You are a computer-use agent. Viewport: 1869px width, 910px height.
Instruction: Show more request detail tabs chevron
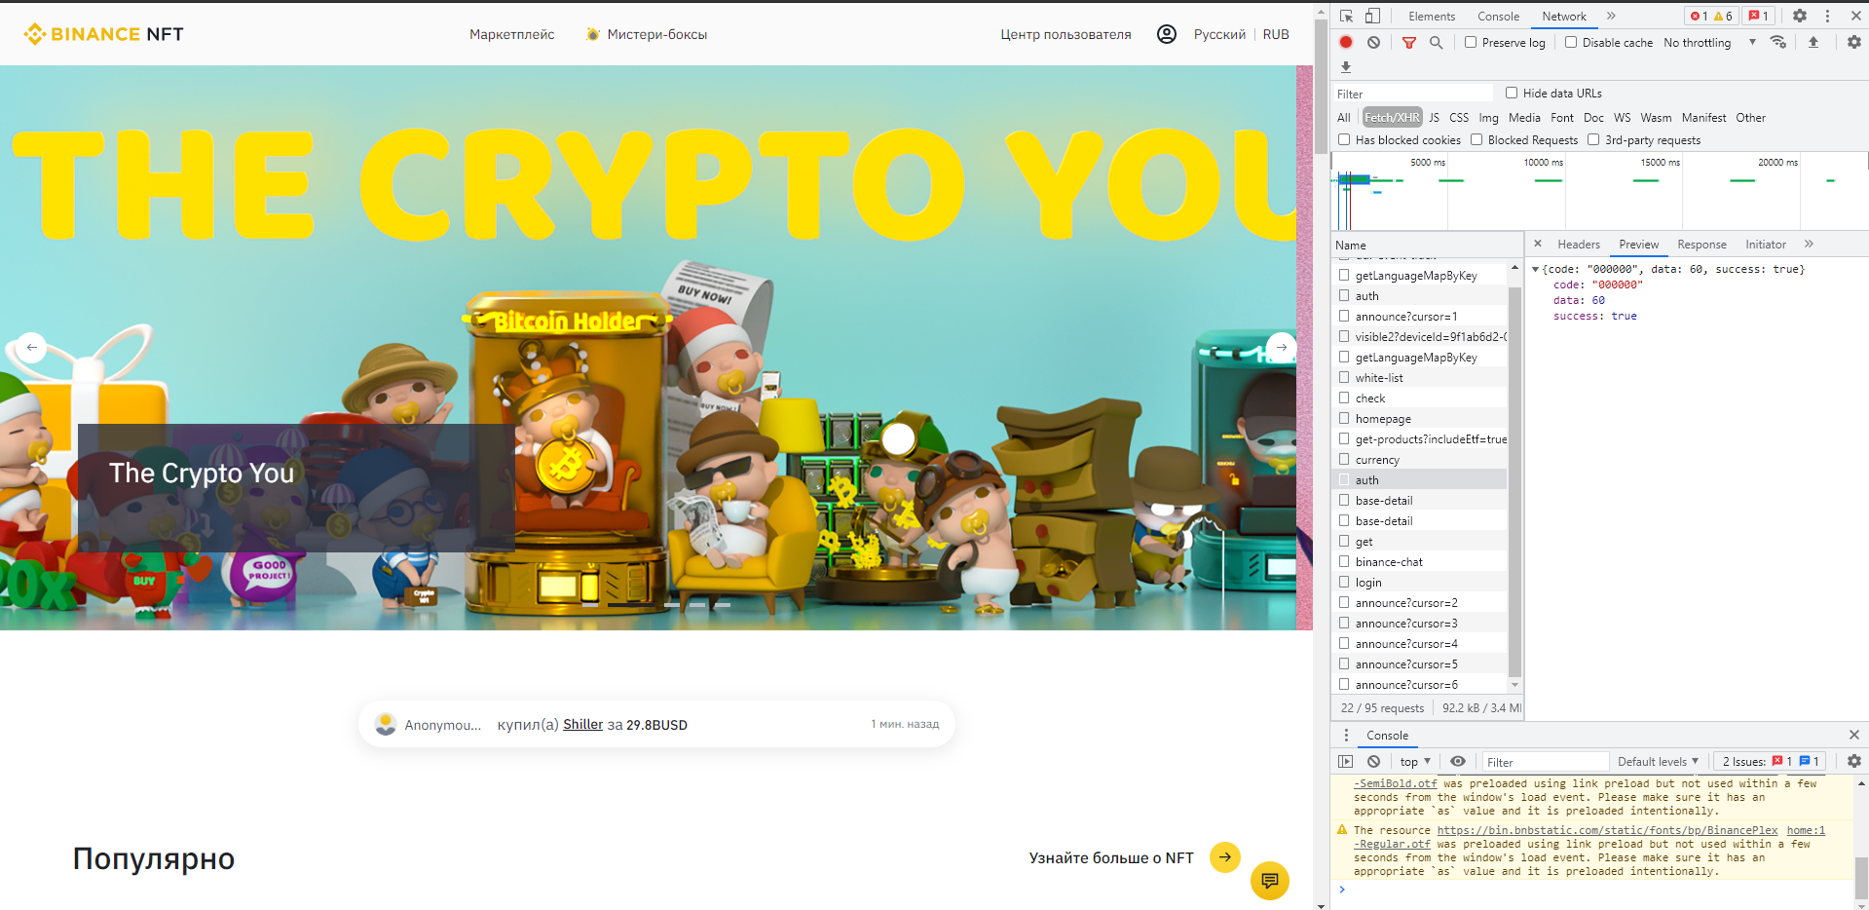[1809, 244]
